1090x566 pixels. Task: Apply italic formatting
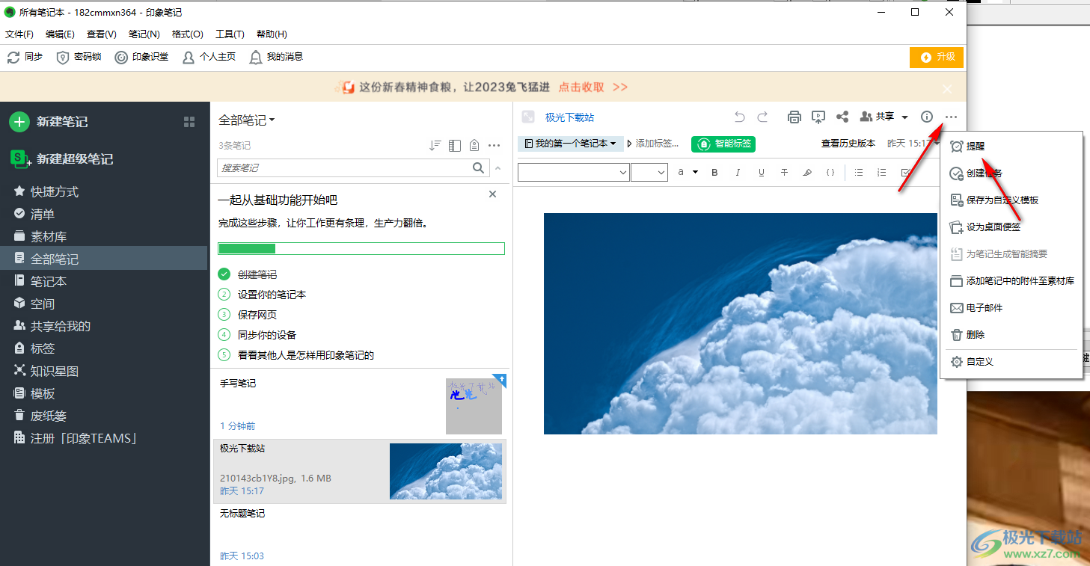[x=738, y=173]
